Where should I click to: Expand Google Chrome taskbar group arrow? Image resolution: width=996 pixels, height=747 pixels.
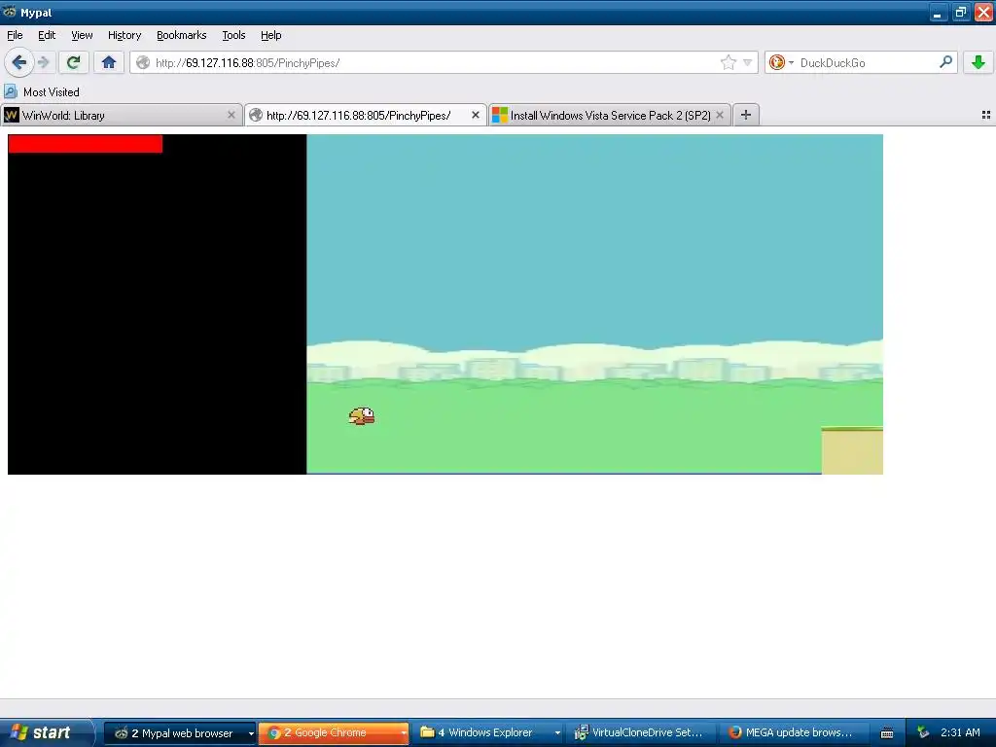(x=404, y=733)
